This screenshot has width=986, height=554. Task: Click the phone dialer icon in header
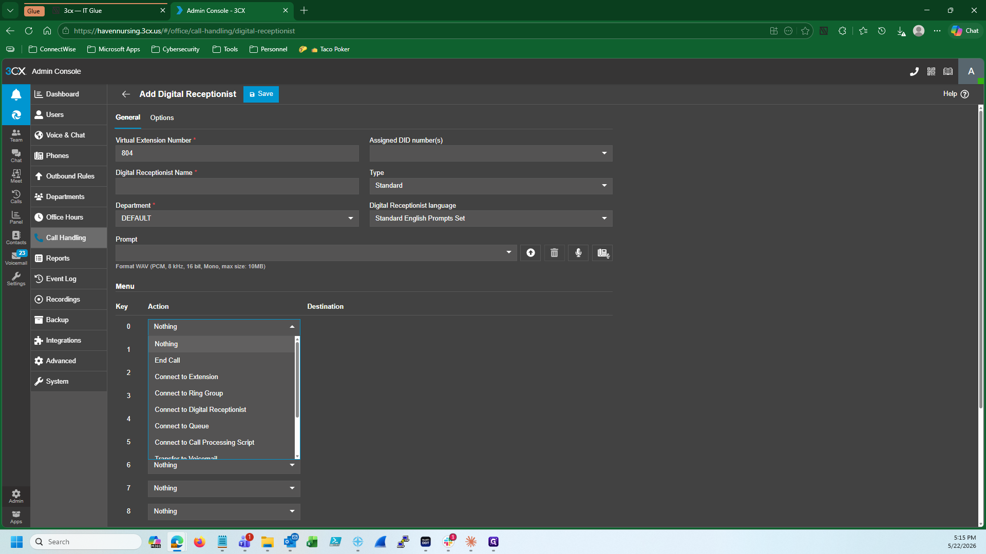point(914,71)
